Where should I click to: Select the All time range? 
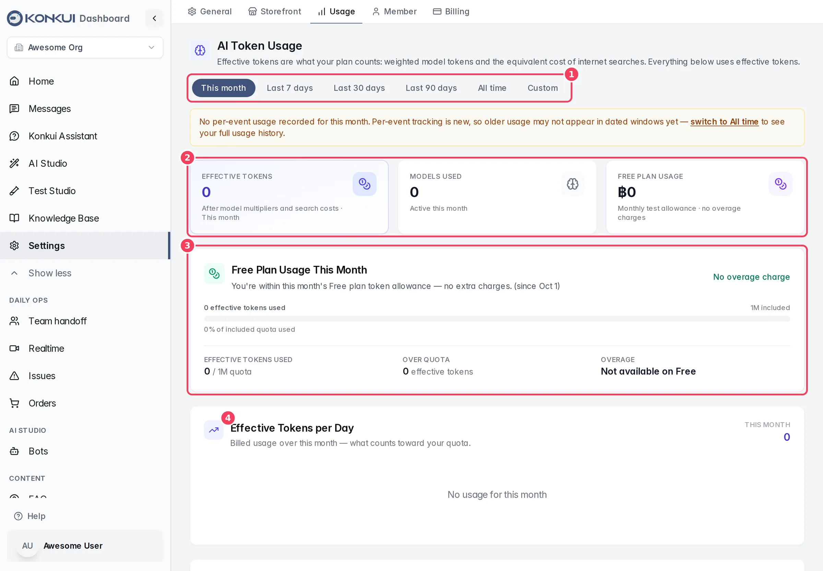pos(492,88)
